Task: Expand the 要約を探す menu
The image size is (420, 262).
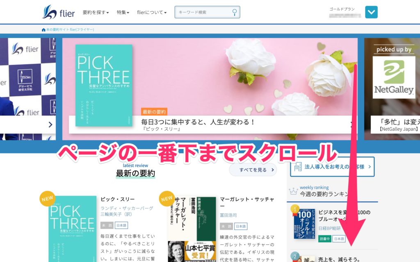Action: 96,12
